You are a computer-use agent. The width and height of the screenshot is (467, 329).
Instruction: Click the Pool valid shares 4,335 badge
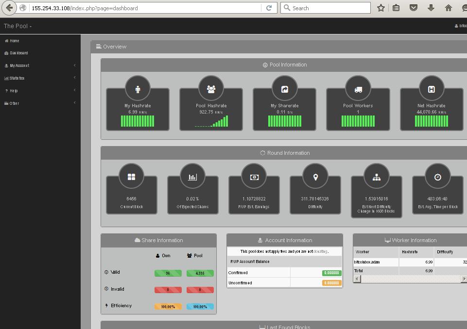200,273
